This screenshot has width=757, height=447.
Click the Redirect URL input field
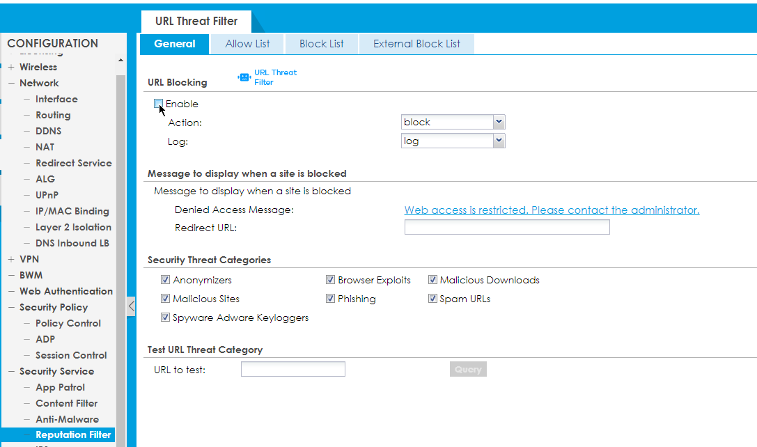(506, 227)
